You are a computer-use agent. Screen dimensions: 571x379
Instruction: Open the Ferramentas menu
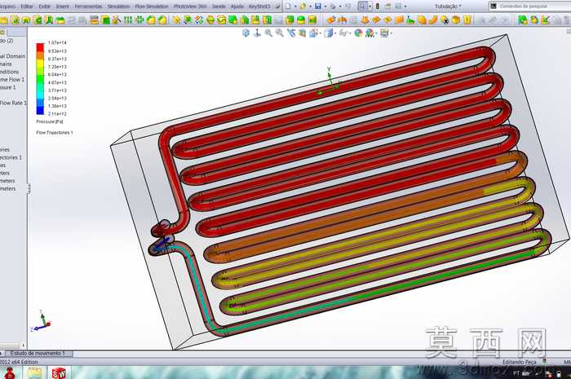click(x=88, y=7)
